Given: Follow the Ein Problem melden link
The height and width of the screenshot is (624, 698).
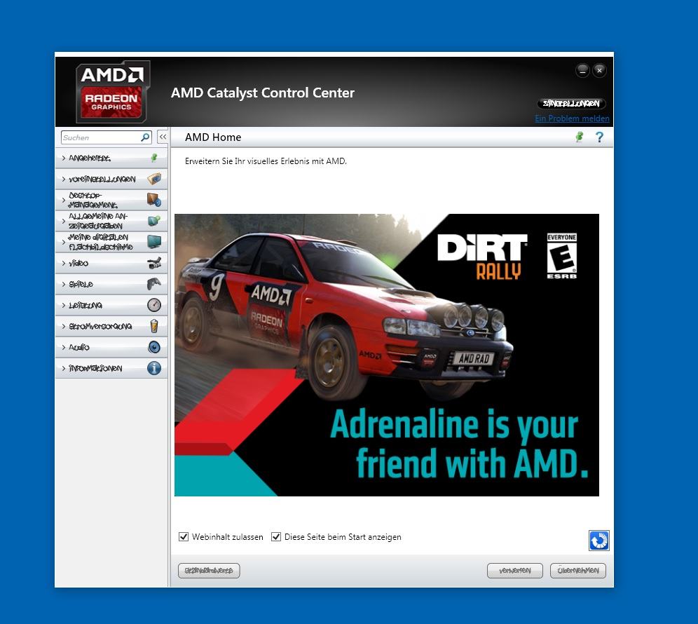Looking at the screenshot, I should tap(572, 118).
